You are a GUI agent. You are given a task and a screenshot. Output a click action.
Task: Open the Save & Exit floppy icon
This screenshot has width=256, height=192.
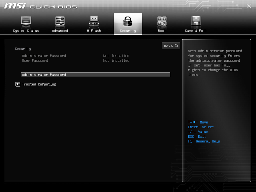coord(196,21)
